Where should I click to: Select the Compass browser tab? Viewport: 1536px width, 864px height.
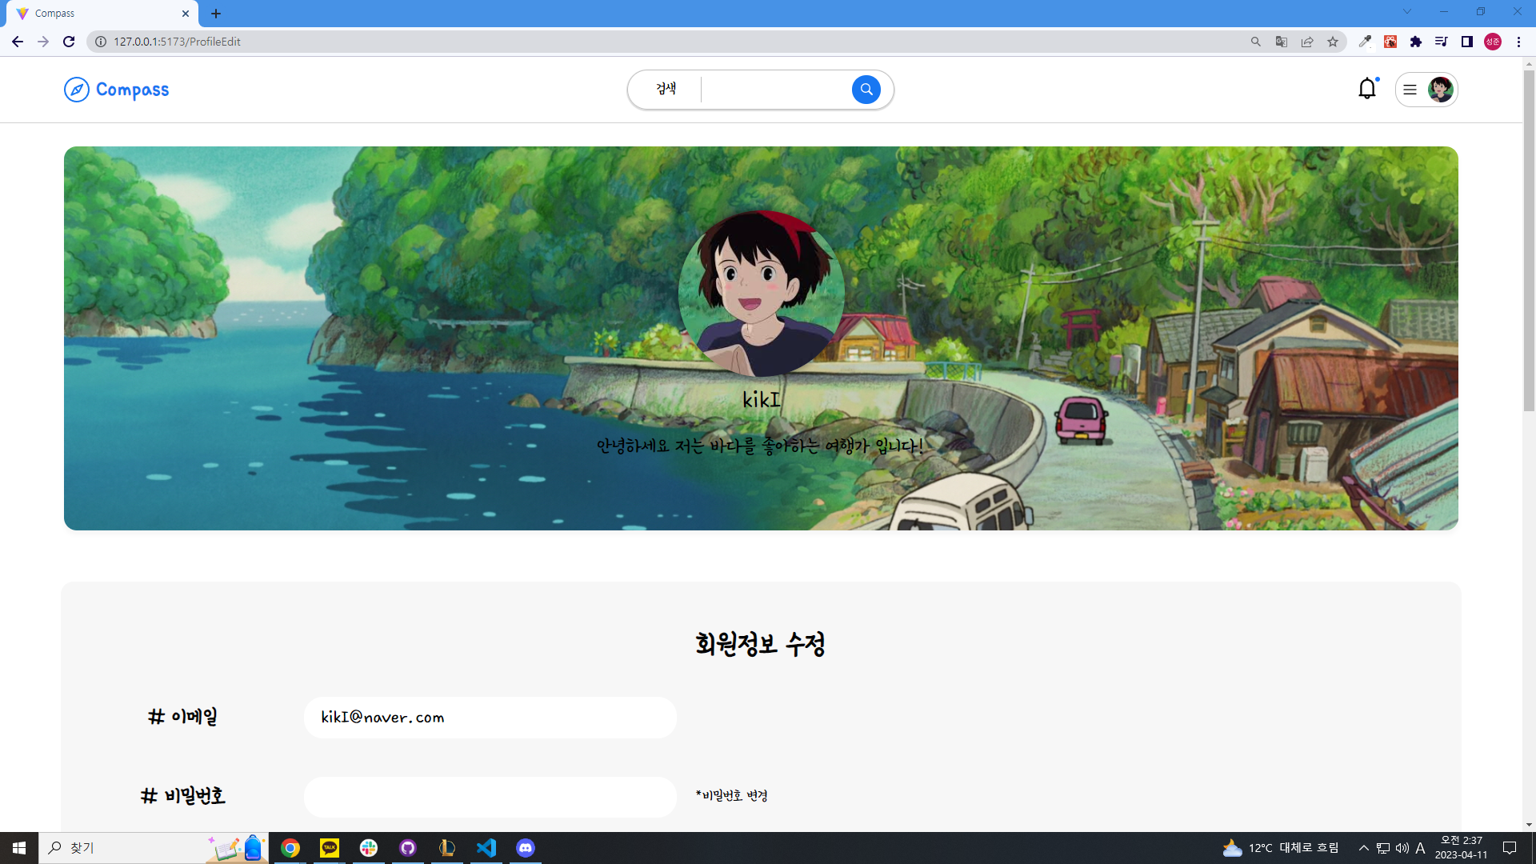(96, 14)
